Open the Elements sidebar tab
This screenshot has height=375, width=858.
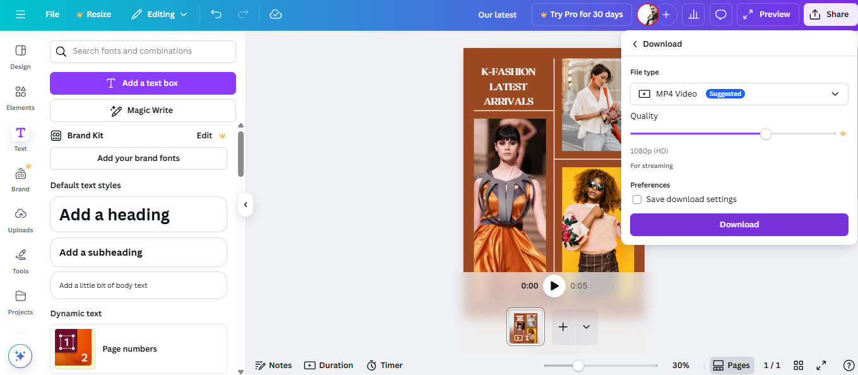[20, 98]
